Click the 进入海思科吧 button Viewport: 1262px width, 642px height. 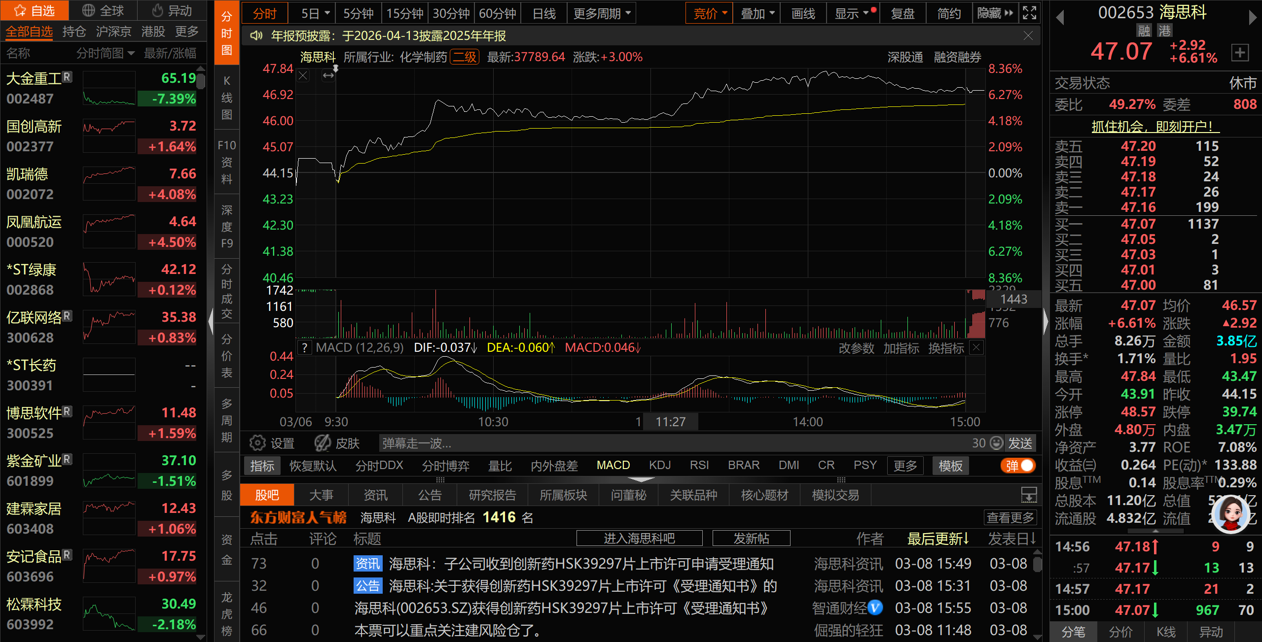pos(639,538)
